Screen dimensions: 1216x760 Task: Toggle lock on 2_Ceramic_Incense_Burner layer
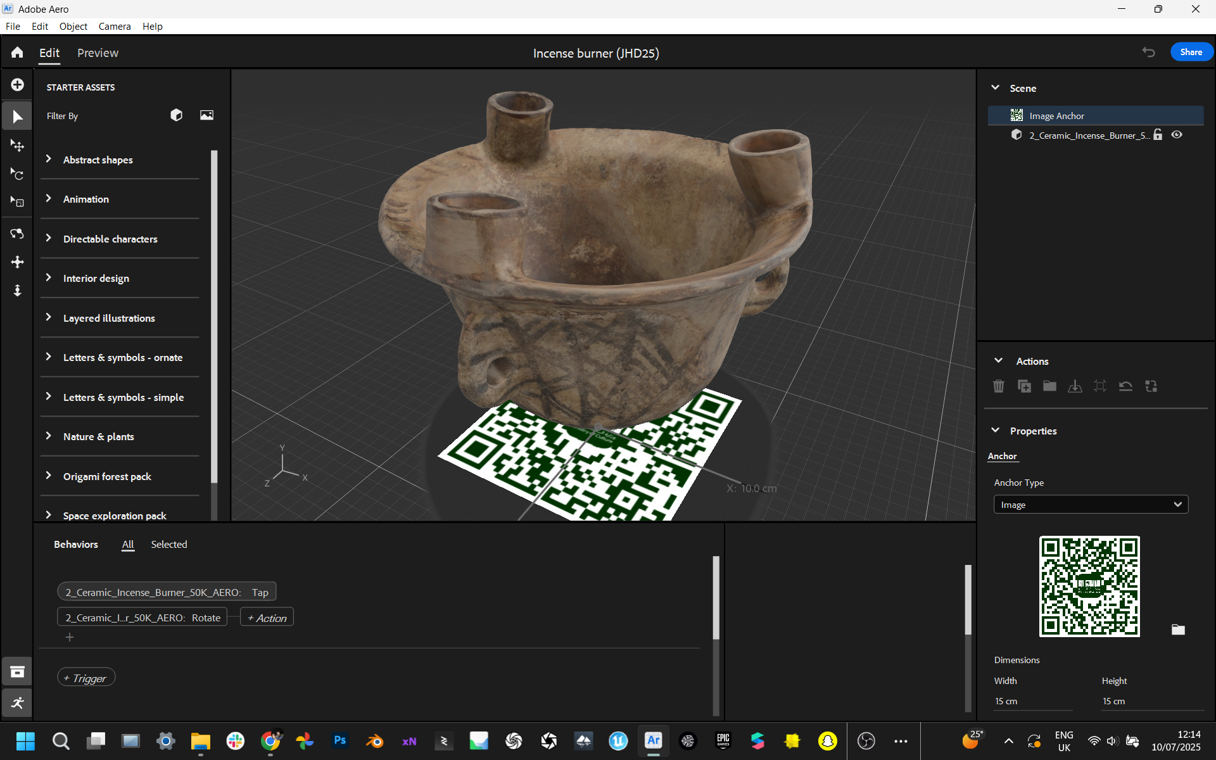(1158, 135)
